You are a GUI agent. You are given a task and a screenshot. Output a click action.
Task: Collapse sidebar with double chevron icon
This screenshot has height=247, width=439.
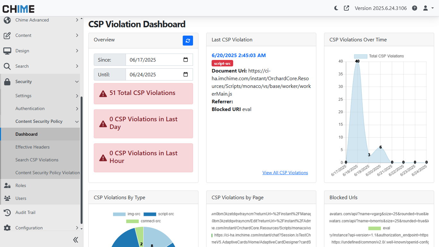[75, 240]
